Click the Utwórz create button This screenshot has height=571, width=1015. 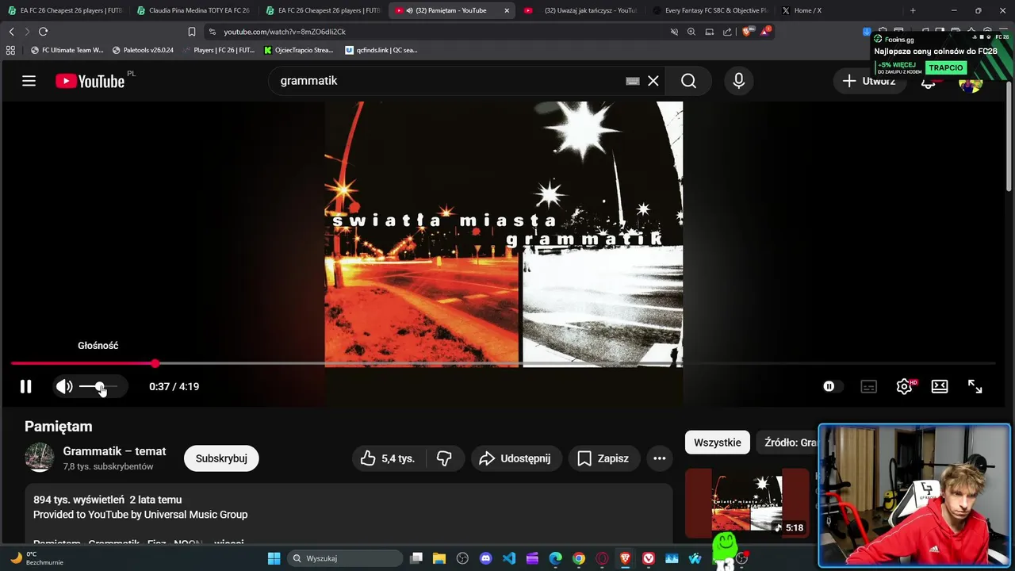click(x=869, y=81)
